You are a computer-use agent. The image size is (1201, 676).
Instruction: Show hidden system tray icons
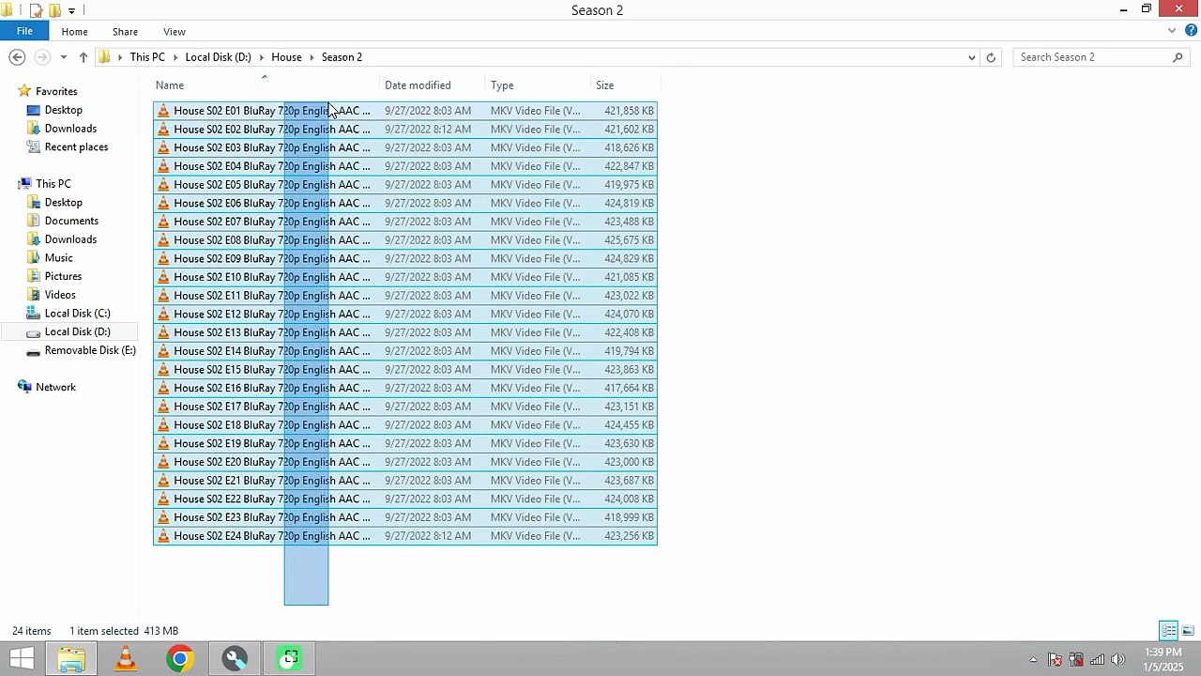point(1033,659)
